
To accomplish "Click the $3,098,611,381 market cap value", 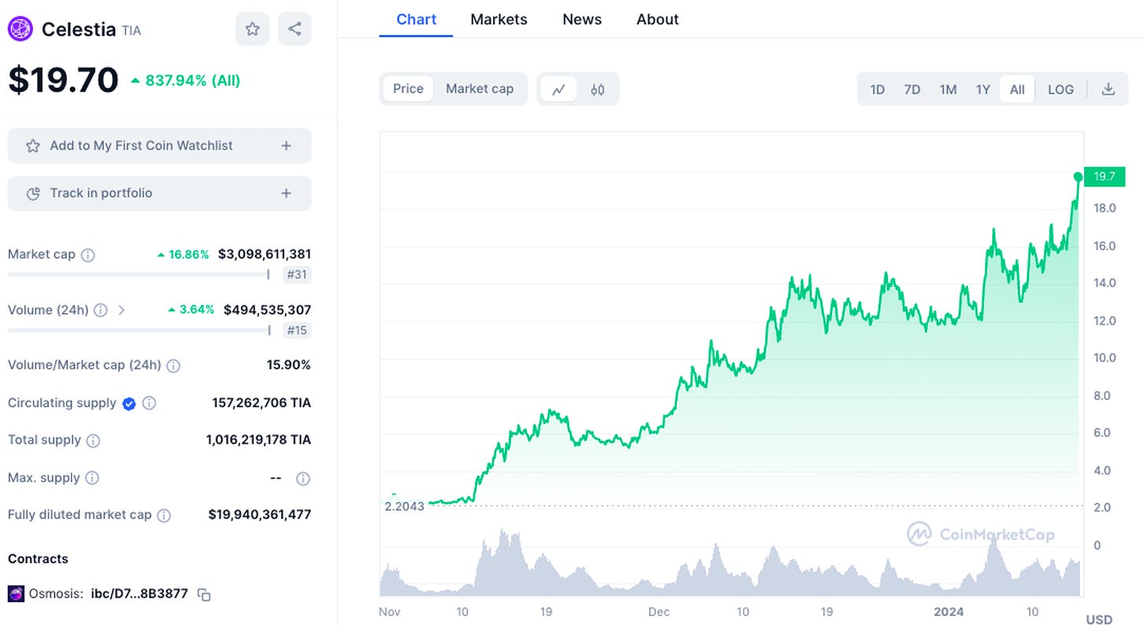I will pyautogui.click(x=265, y=254).
